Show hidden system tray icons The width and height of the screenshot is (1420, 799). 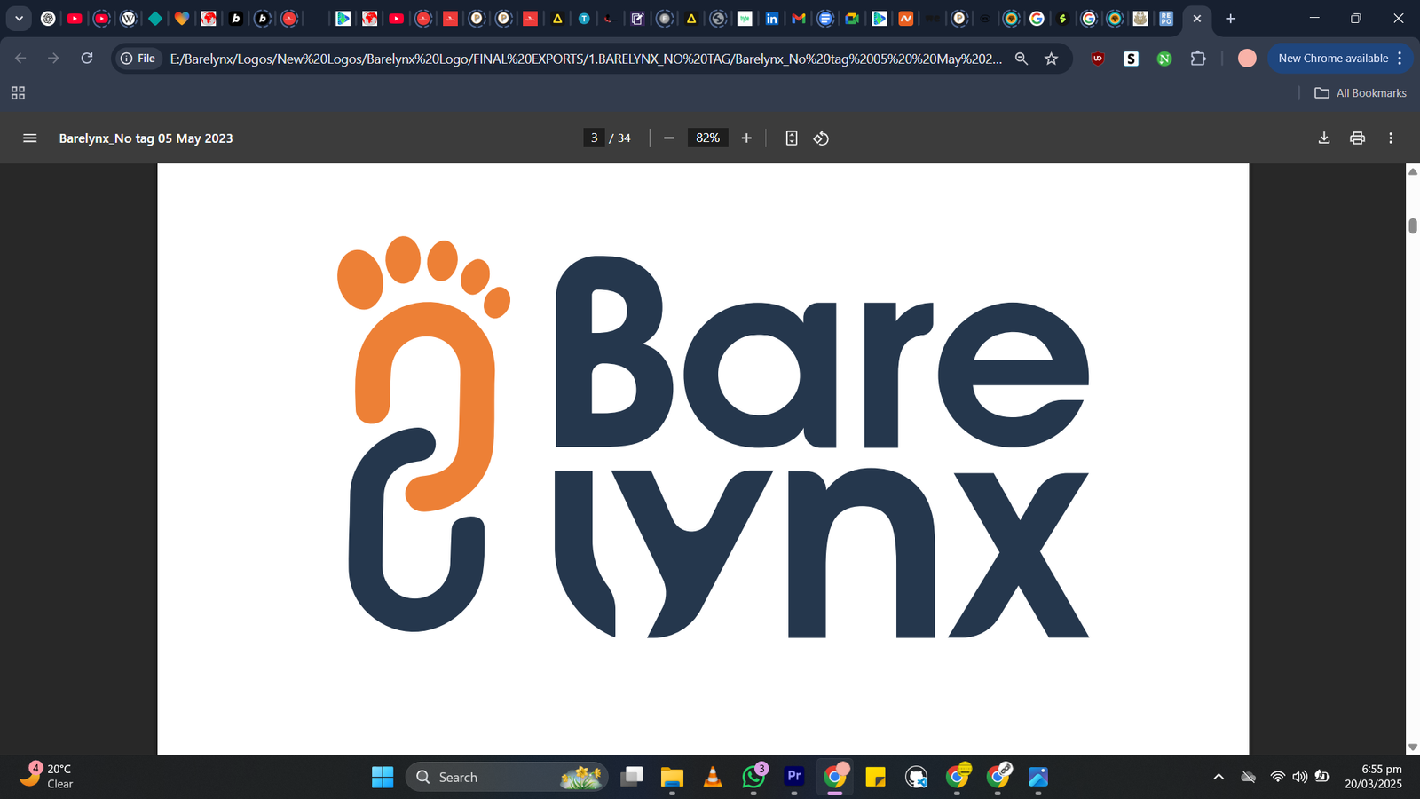(1219, 777)
